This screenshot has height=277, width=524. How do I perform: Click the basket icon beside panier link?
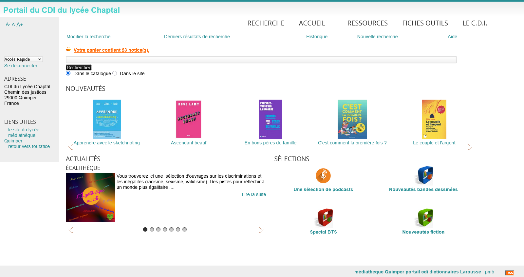tap(68, 49)
